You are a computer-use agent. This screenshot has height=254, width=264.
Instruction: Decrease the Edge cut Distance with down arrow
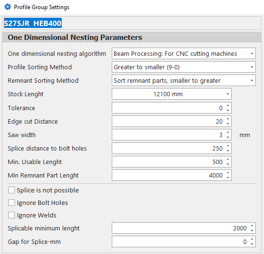tap(228, 124)
